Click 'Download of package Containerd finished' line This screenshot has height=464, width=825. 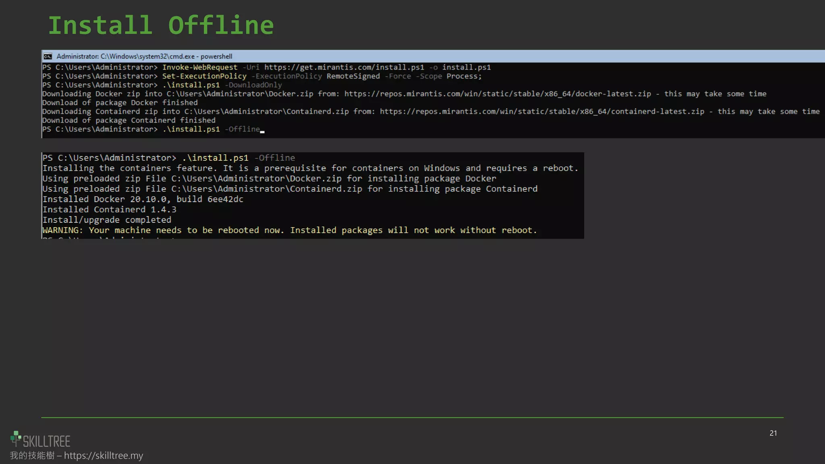pyautogui.click(x=129, y=120)
